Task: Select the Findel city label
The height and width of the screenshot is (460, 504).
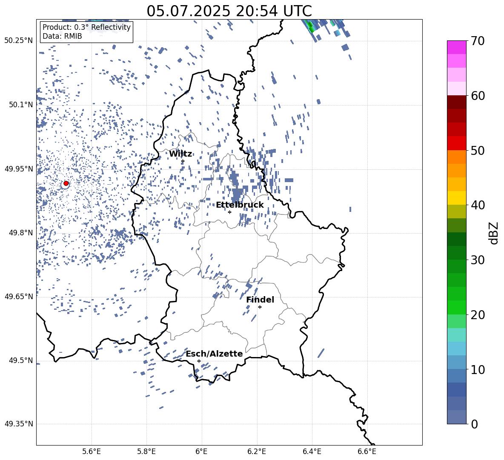Action: click(x=260, y=300)
